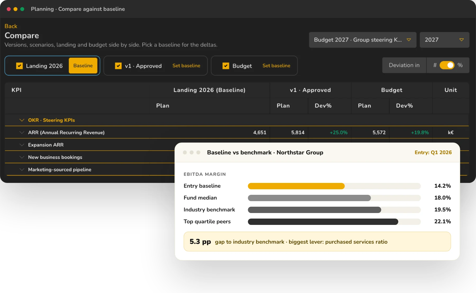The image size is (476, 293).
Task: Toggle the deviation # / % switch
Action: 447,65
